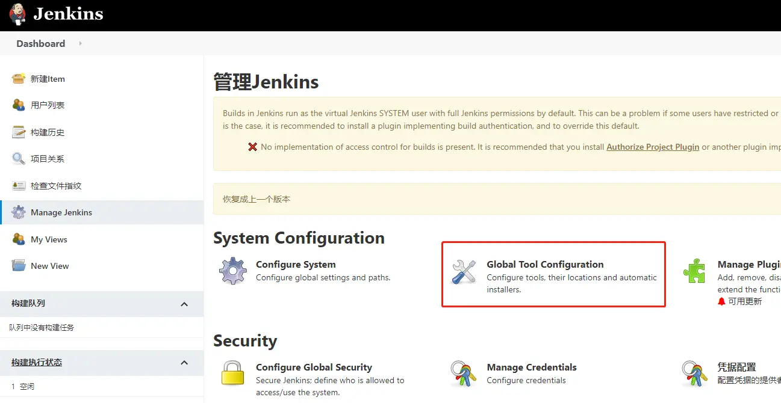This screenshot has width=781, height=403.
Task: Open the Authorize Project Plugin link
Action: tap(653, 147)
